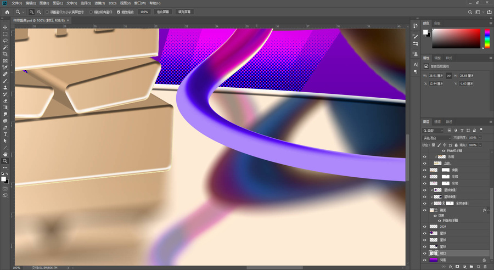Create a new adjustment layer
This screenshot has height=270, width=494.
(464, 267)
